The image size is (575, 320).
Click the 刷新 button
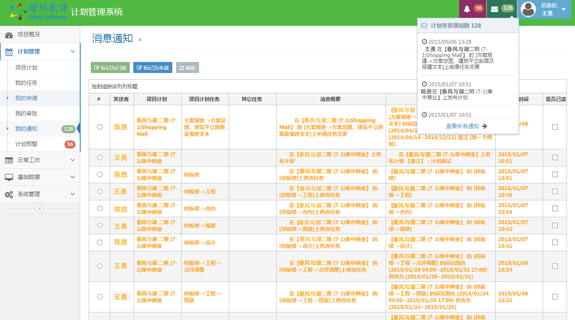[187, 67]
